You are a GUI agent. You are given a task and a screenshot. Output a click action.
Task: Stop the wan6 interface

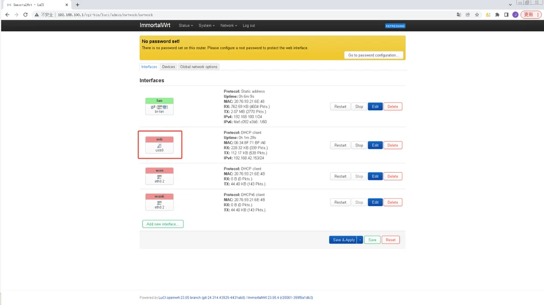(x=359, y=203)
